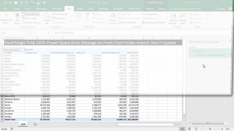Create a Forecast Sheet
The width and height of the screenshot is (234, 131).
click(182, 19)
